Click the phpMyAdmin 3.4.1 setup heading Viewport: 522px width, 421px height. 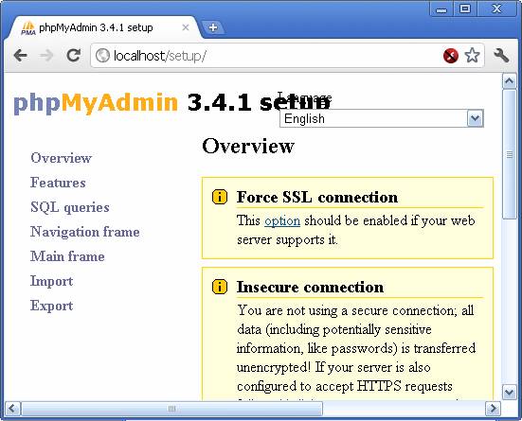coord(172,102)
